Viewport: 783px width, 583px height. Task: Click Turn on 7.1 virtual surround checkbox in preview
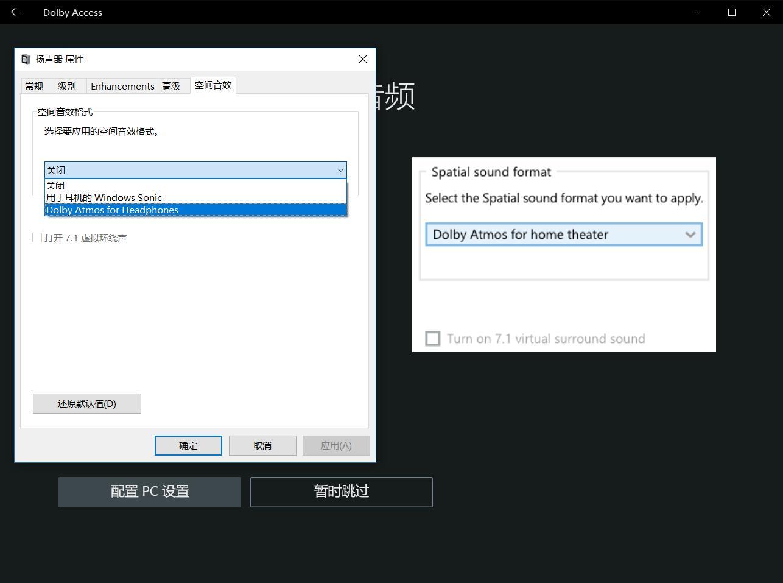pos(432,339)
